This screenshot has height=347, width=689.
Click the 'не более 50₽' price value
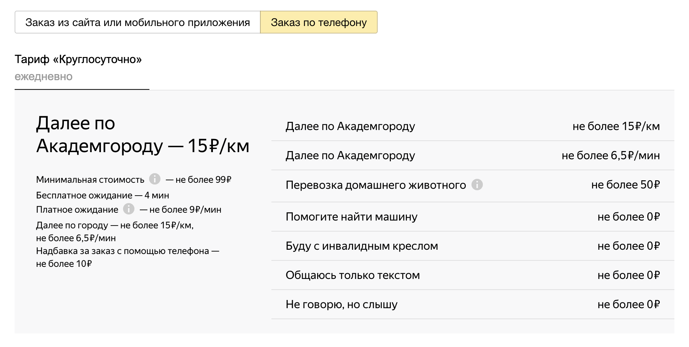(x=626, y=185)
